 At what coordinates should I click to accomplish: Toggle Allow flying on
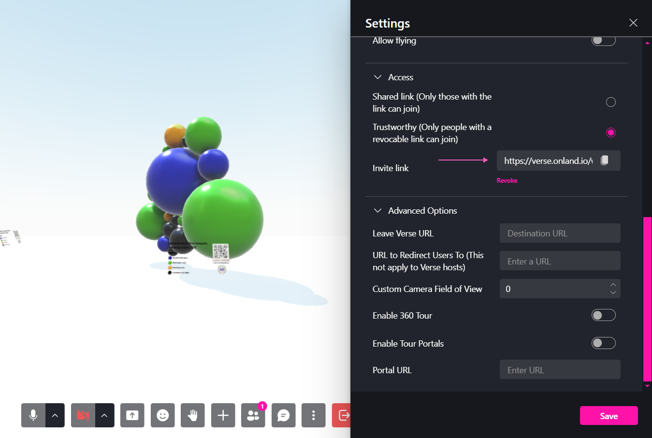pos(603,41)
